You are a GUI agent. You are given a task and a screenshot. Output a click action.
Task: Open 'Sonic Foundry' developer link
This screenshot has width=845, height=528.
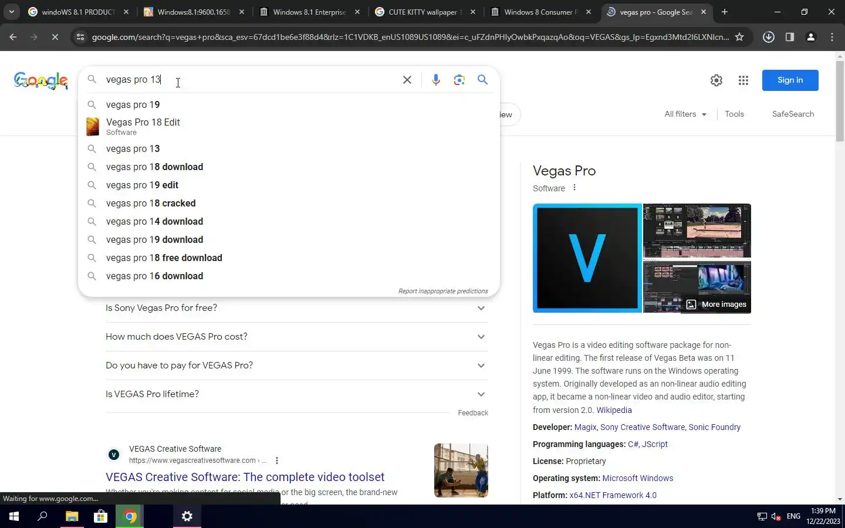tap(714, 427)
